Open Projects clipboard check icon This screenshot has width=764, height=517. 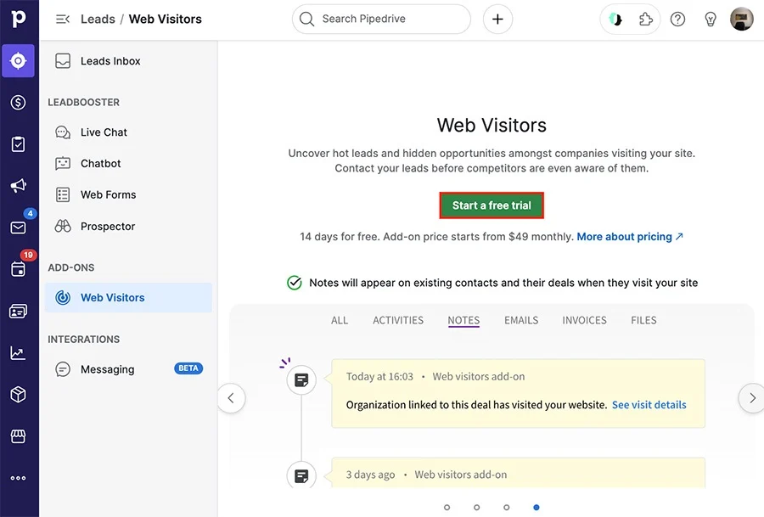click(x=18, y=144)
